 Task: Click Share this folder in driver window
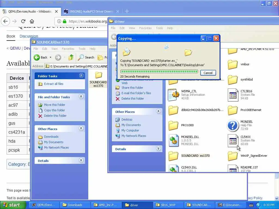[132, 88]
